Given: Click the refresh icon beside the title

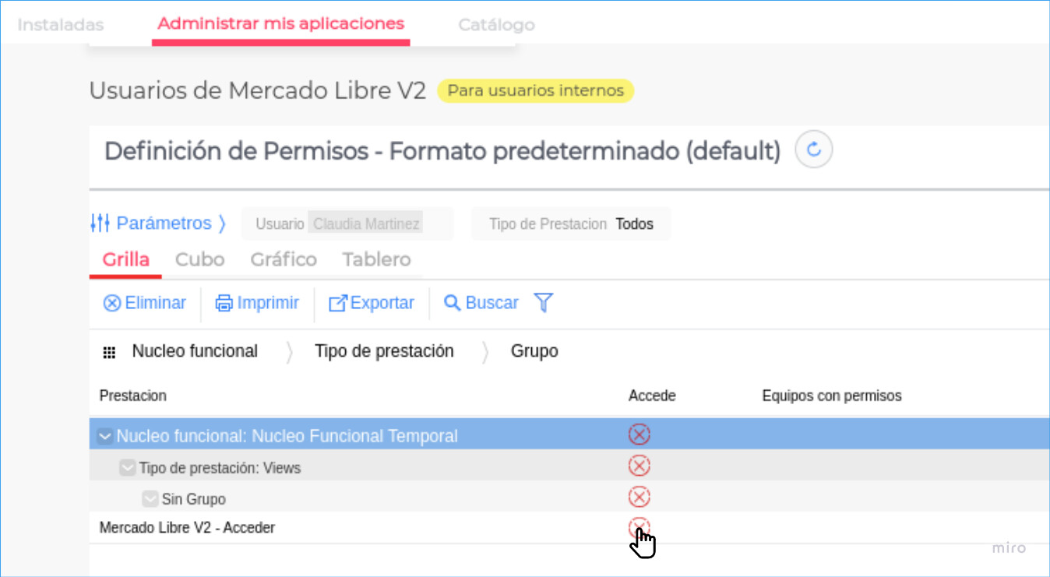Looking at the screenshot, I should click(814, 150).
